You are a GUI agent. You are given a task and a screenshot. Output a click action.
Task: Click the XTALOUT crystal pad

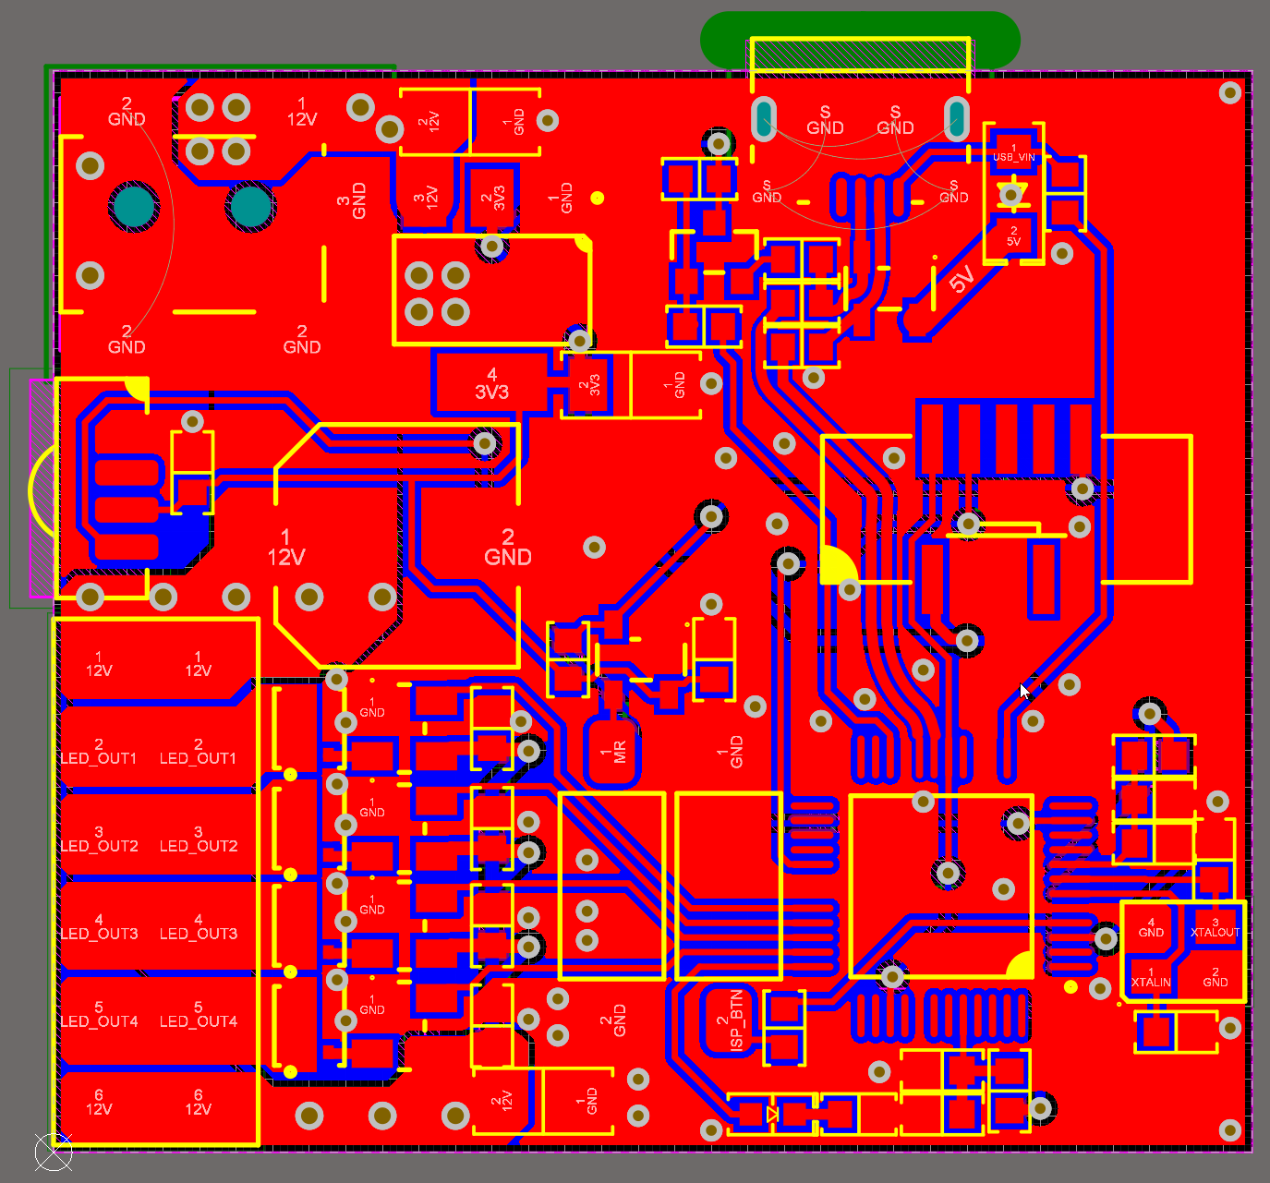point(1215,927)
